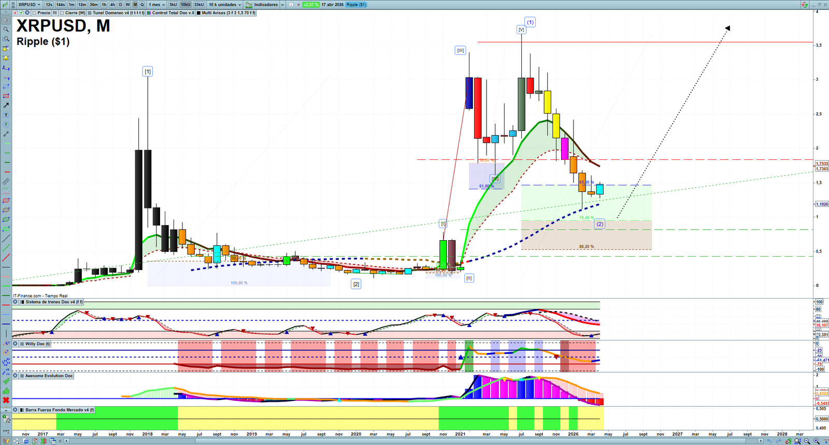Pick the speech bubble text tool
The height and width of the screenshot is (445, 829).
[6, 124]
